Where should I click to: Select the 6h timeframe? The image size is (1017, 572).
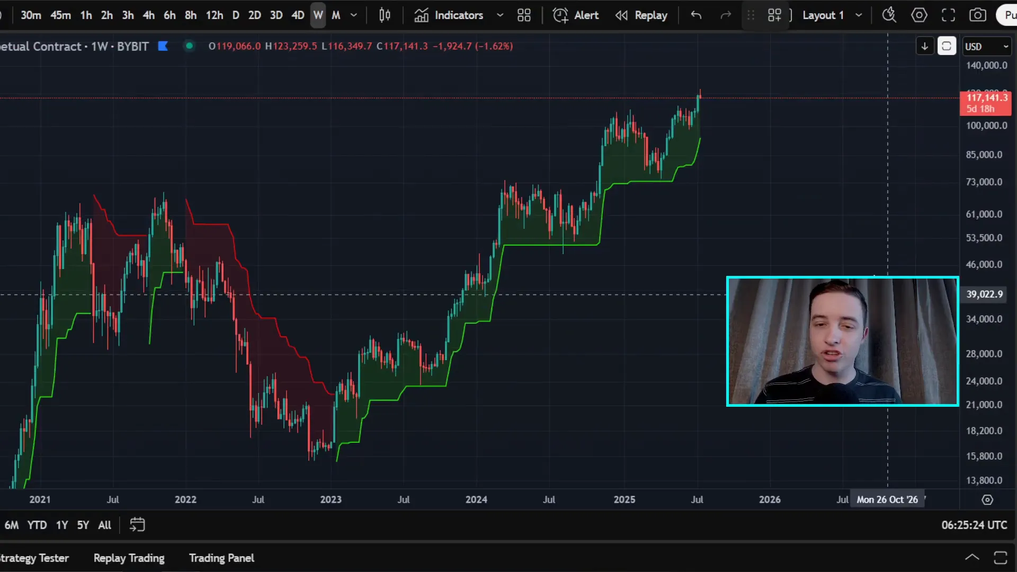169,15
